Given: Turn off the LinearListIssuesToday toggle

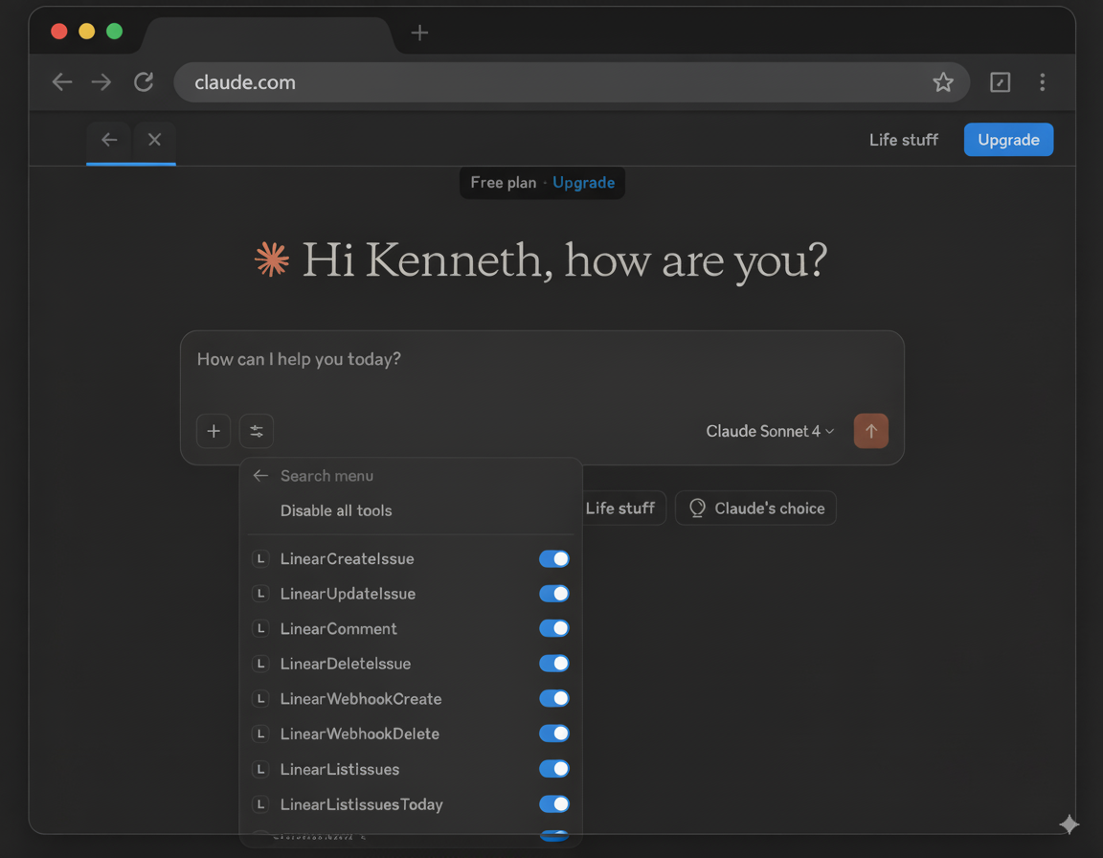Looking at the screenshot, I should pyautogui.click(x=553, y=803).
